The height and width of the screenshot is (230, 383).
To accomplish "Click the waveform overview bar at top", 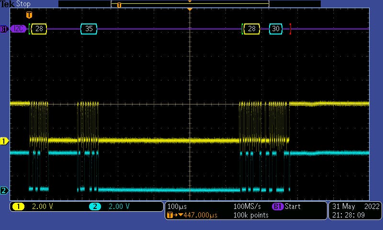I will click(190, 4).
